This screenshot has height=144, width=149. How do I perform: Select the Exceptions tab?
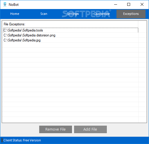pyautogui.click(x=131, y=14)
